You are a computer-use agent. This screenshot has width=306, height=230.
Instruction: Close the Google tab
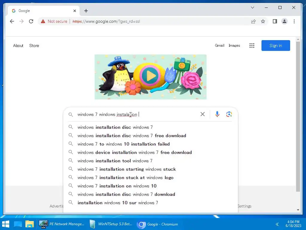(74, 11)
